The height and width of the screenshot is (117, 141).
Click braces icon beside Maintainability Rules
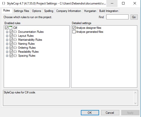pos(15,40)
